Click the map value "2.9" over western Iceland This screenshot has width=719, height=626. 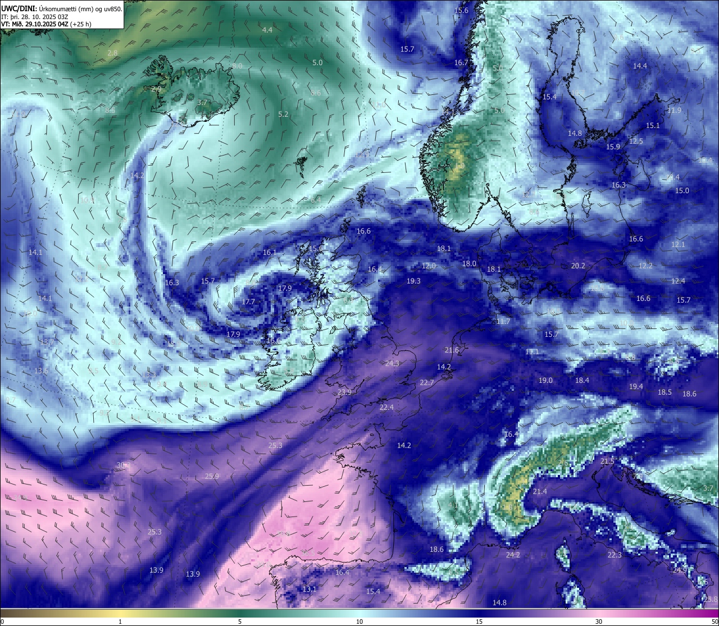(156, 89)
